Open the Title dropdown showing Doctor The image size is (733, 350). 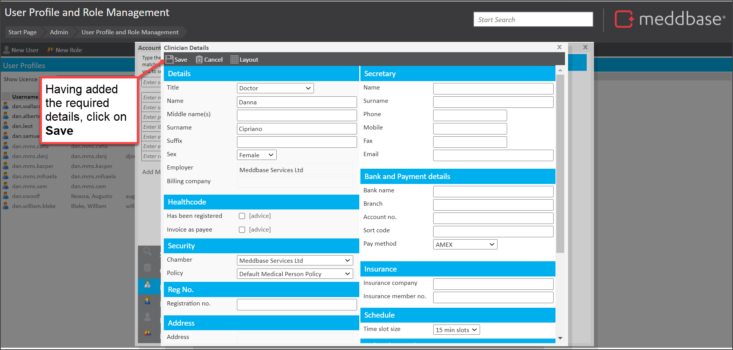click(x=275, y=88)
